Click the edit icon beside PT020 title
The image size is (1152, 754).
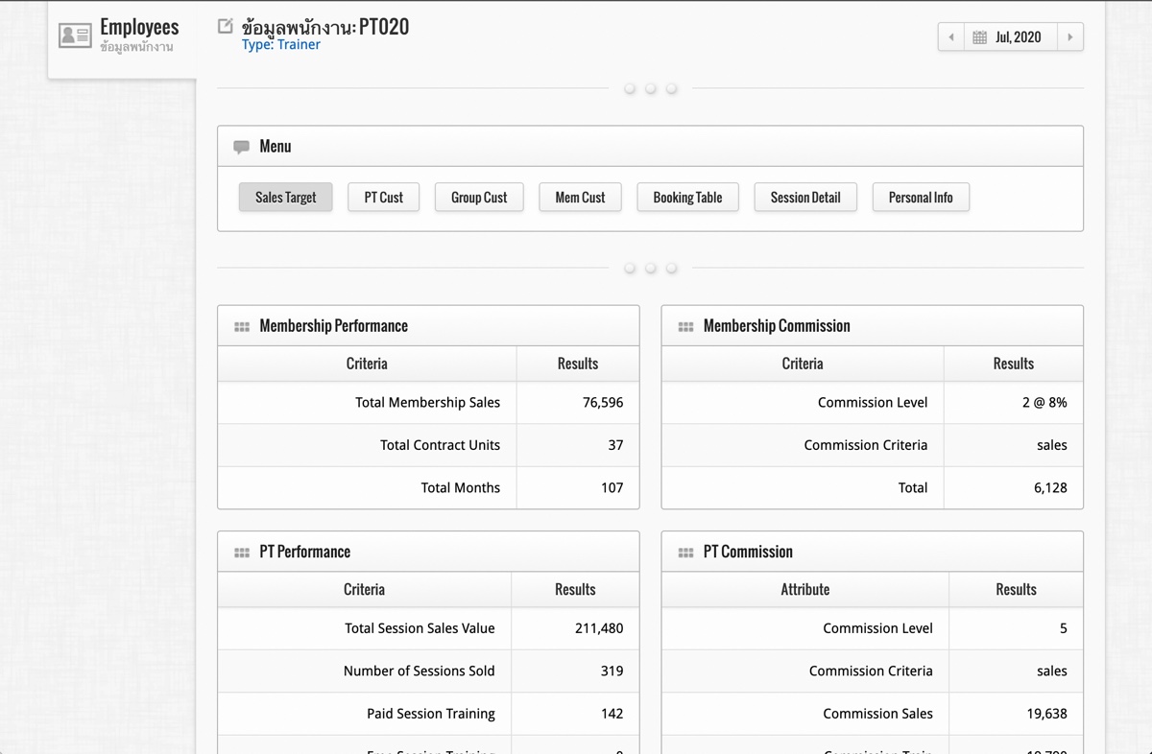tap(226, 26)
